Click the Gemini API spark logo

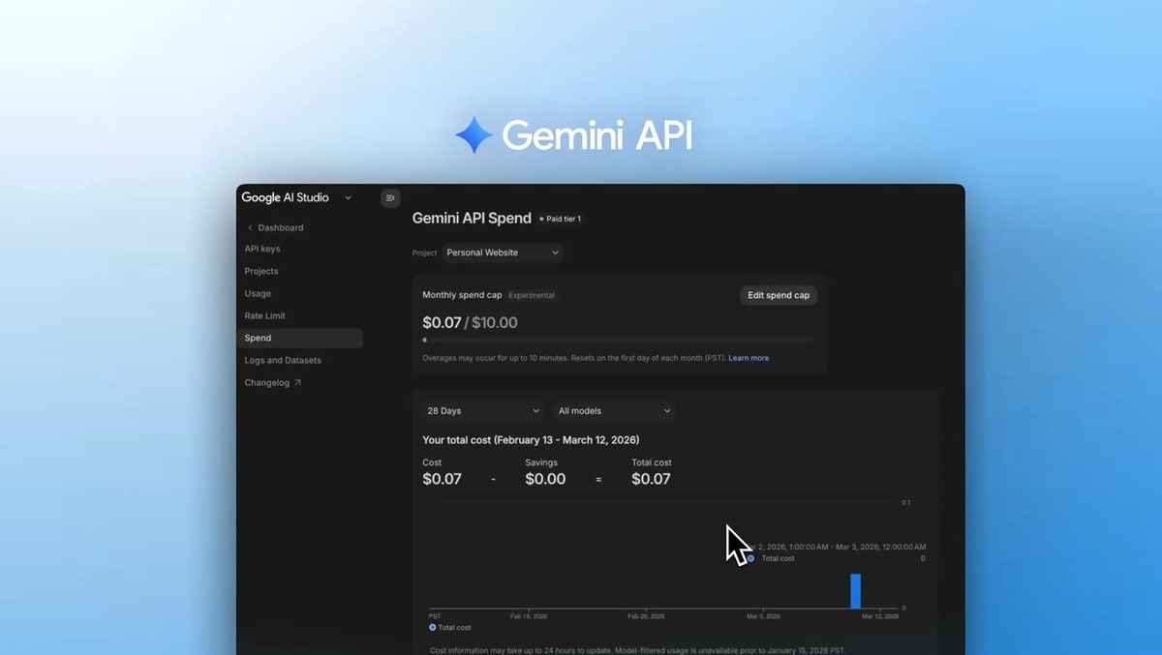click(473, 134)
